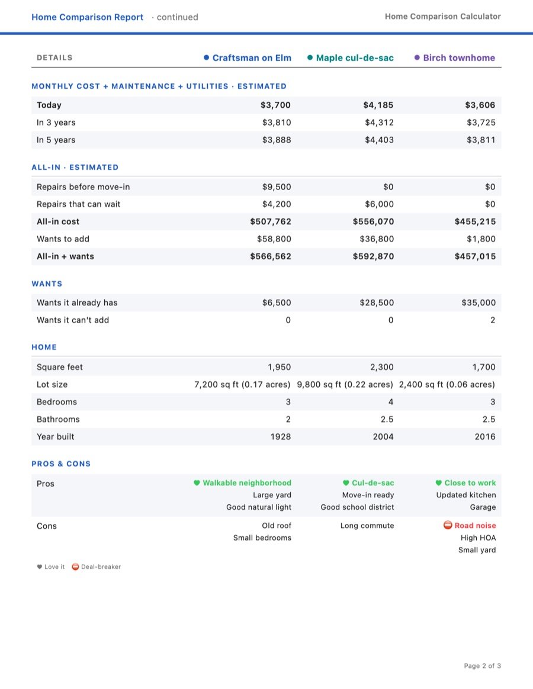Click the $592,870 all-in plus wants total
This screenshot has width=533, height=689.
coord(373,256)
